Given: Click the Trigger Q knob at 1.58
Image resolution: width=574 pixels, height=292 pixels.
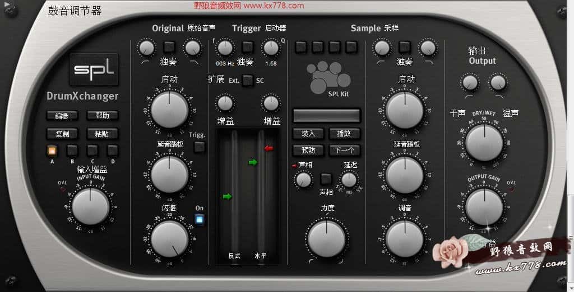Looking at the screenshot, I should pos(271,48).
